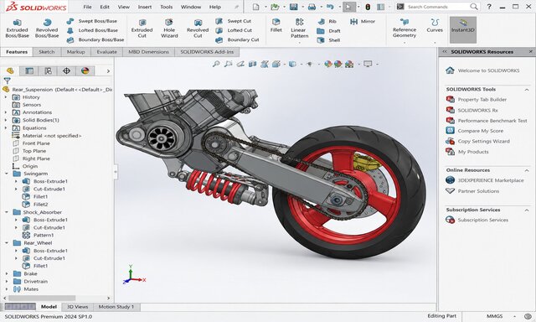The height and width of the screenshot is (322, 536).
Task: Collapse the Shock_Absorber folder
Action: point(7,212)
